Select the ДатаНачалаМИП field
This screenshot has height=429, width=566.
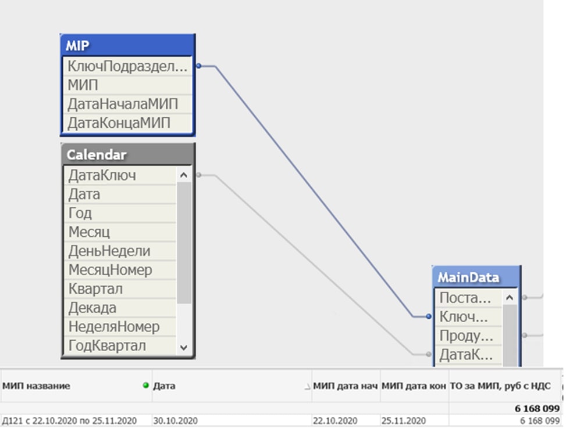click(127, 104)
